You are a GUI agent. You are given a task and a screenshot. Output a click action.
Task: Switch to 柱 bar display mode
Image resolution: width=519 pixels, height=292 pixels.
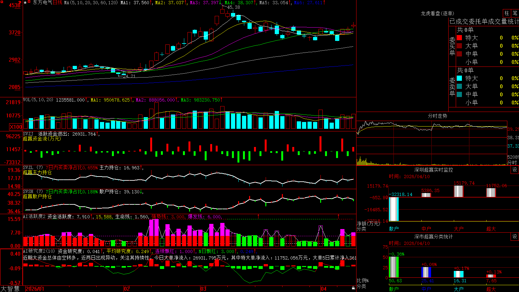[507, 13]
